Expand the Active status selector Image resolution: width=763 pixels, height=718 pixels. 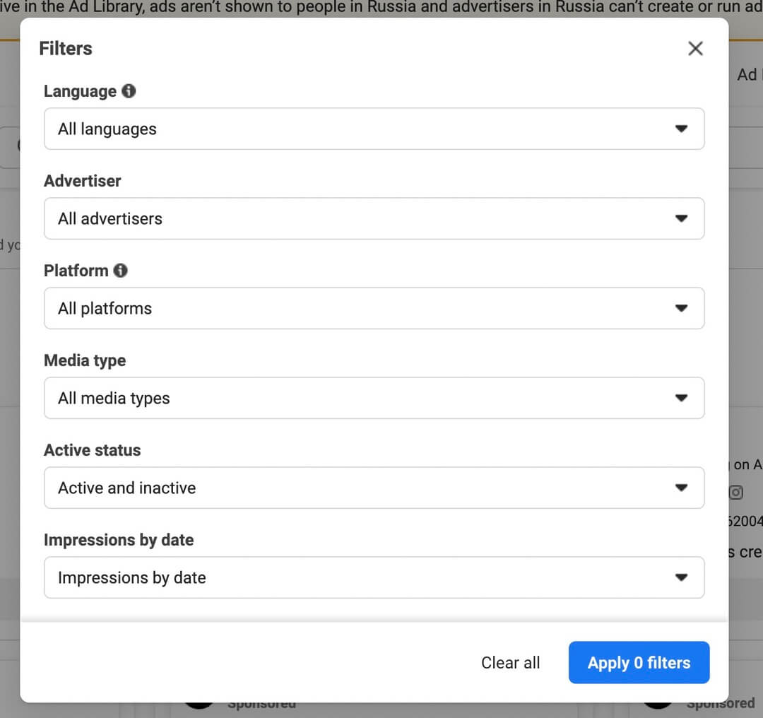pyautogui.click(x=374, y=488)
